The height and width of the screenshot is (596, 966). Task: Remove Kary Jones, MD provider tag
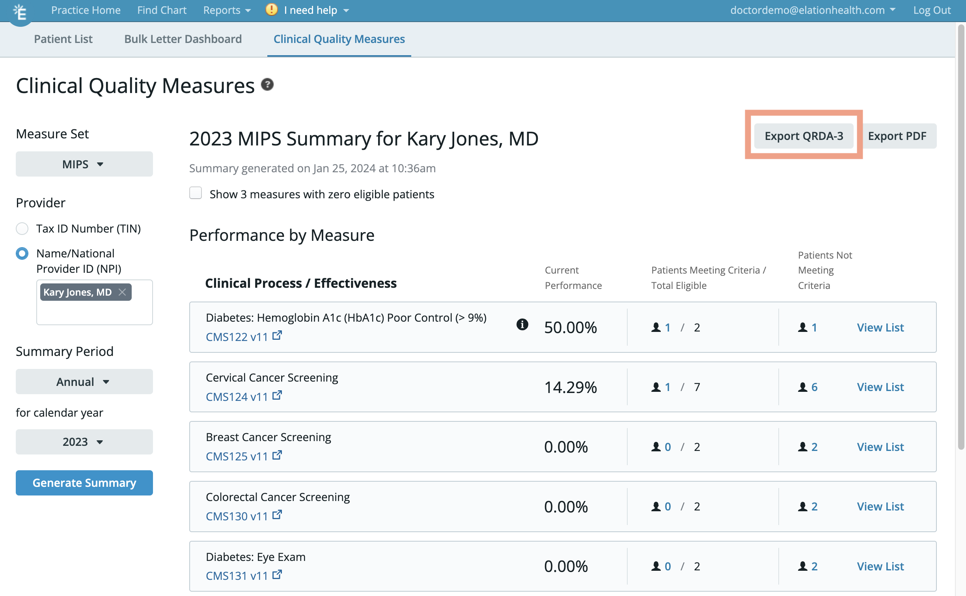click(122, 292)
